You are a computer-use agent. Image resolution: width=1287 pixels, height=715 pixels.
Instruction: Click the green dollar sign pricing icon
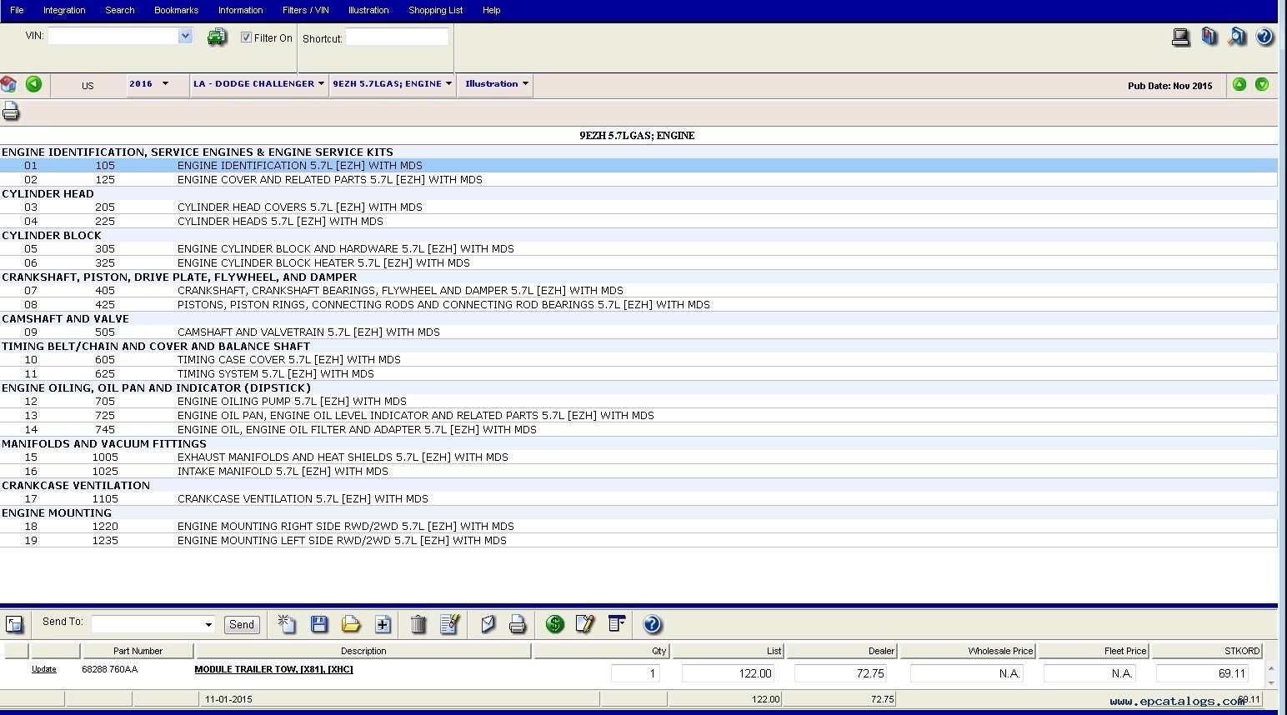(x=555, y=623)
